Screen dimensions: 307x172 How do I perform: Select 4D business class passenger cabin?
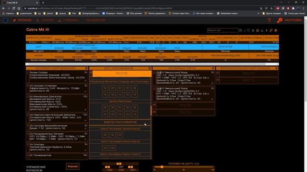[105, 148]
